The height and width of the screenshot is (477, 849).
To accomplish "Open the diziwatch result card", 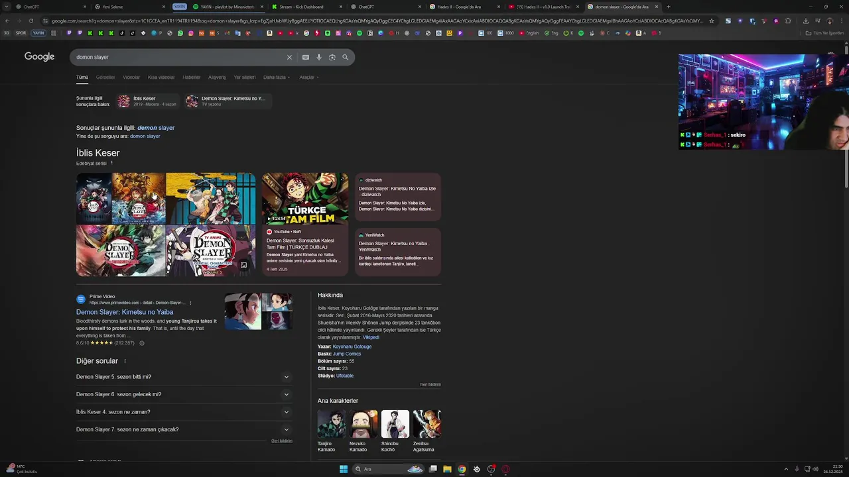I will [398, 197].
